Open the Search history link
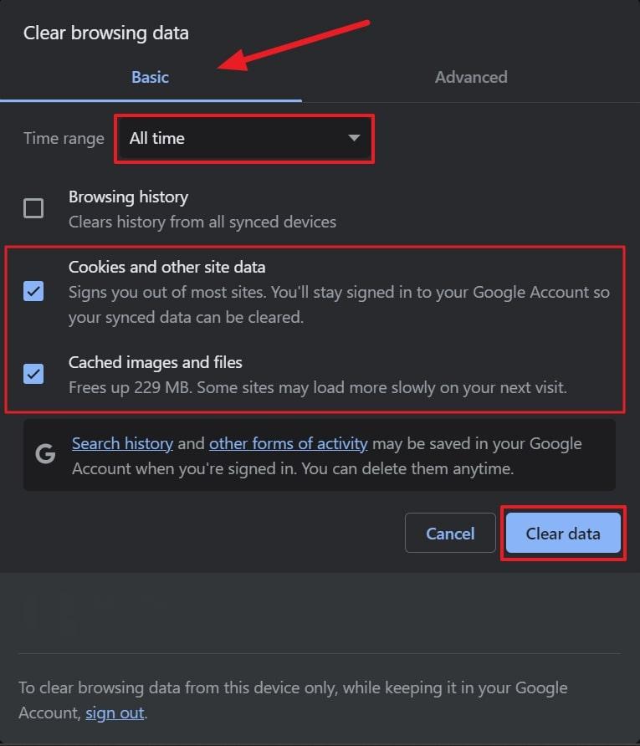 click(122, 443)
